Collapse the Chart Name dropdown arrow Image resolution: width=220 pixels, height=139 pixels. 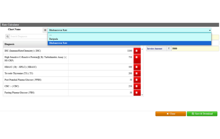coord(210,30)
